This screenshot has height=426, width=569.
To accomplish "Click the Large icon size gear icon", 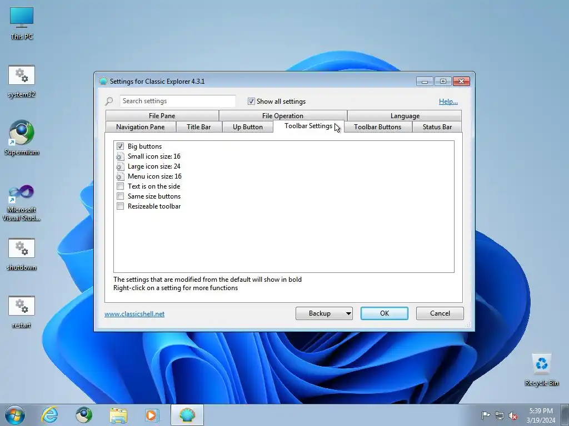I will click(x=120, y=166).
